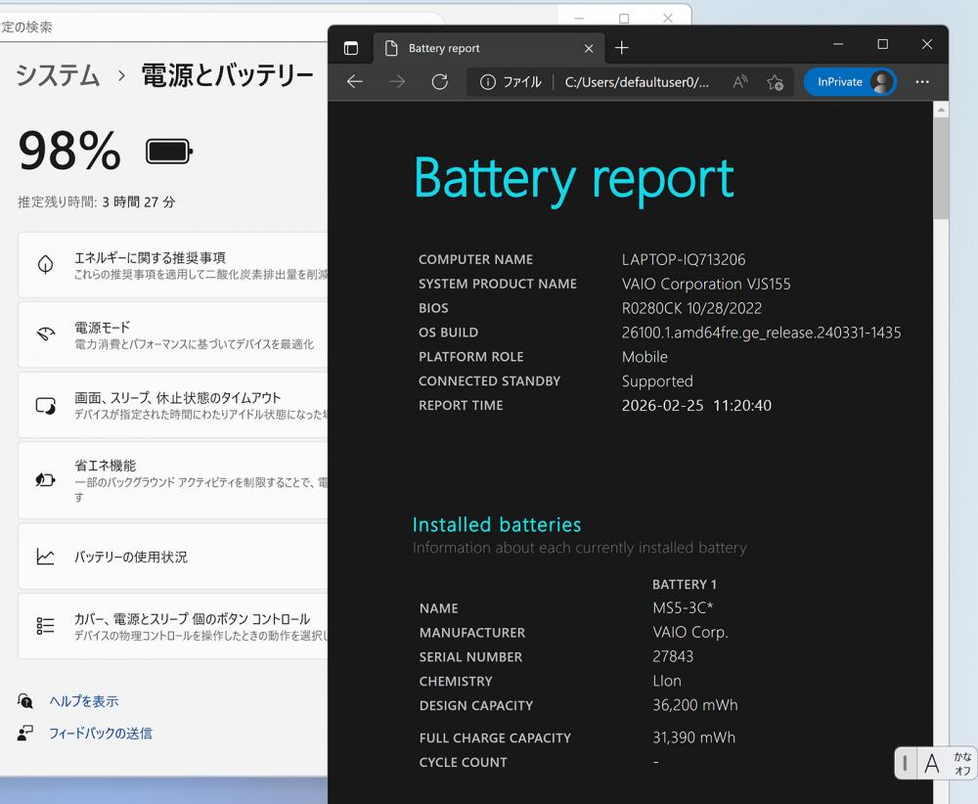Click the Read aloud icon in address bar
The height and width of the screenshot is (804, 978).
[x=740, y=82]
